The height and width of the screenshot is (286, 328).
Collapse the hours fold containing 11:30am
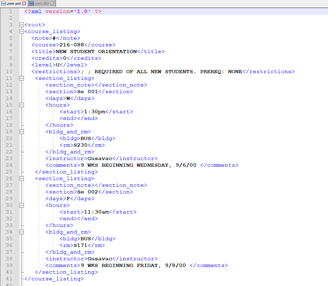21,205
